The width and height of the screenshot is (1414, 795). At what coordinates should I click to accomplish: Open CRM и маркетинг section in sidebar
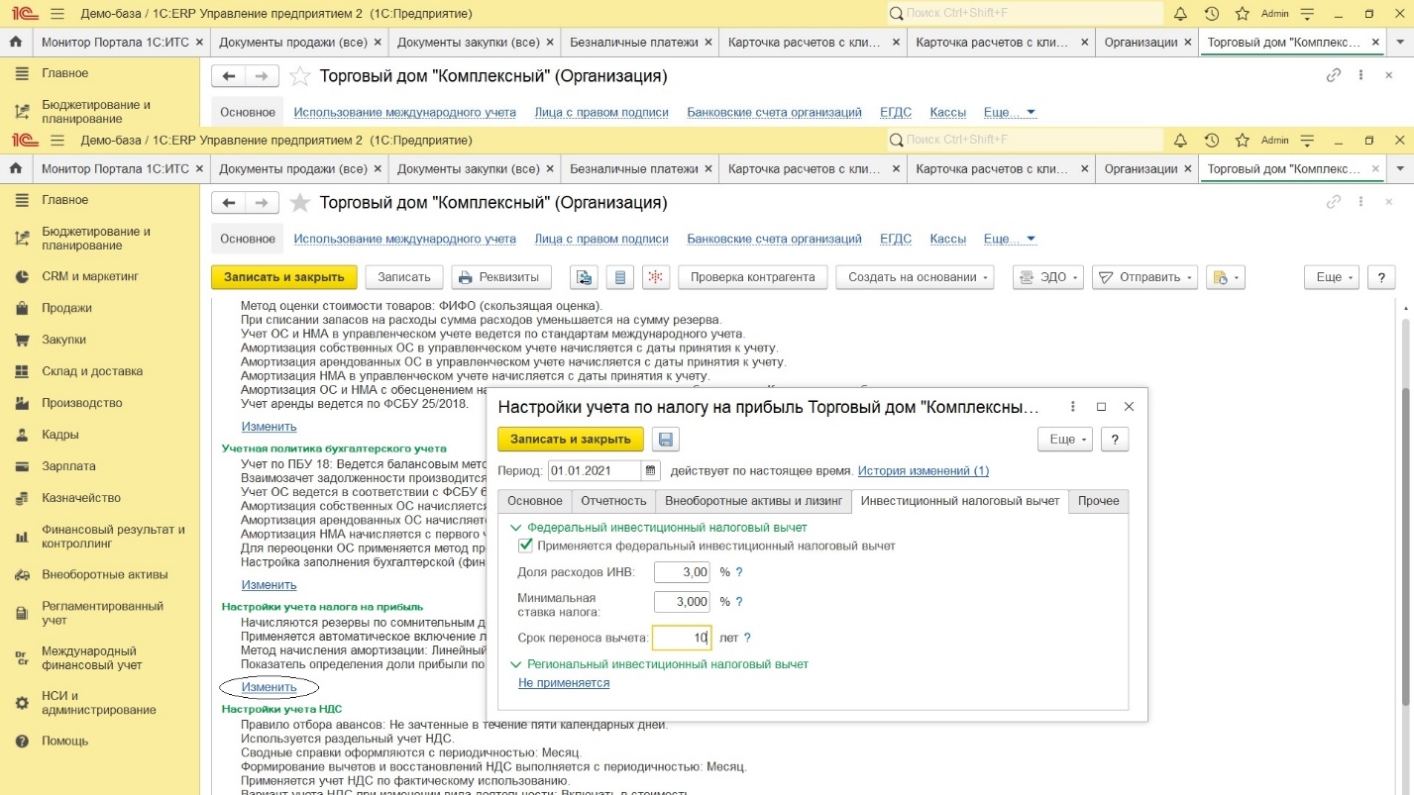90,276
